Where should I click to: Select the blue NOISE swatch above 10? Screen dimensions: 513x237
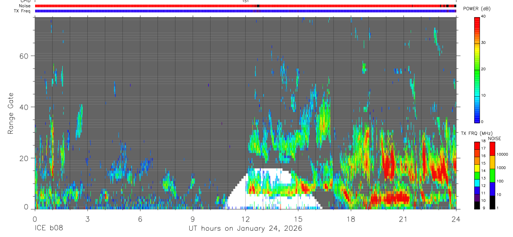[492, 188]
